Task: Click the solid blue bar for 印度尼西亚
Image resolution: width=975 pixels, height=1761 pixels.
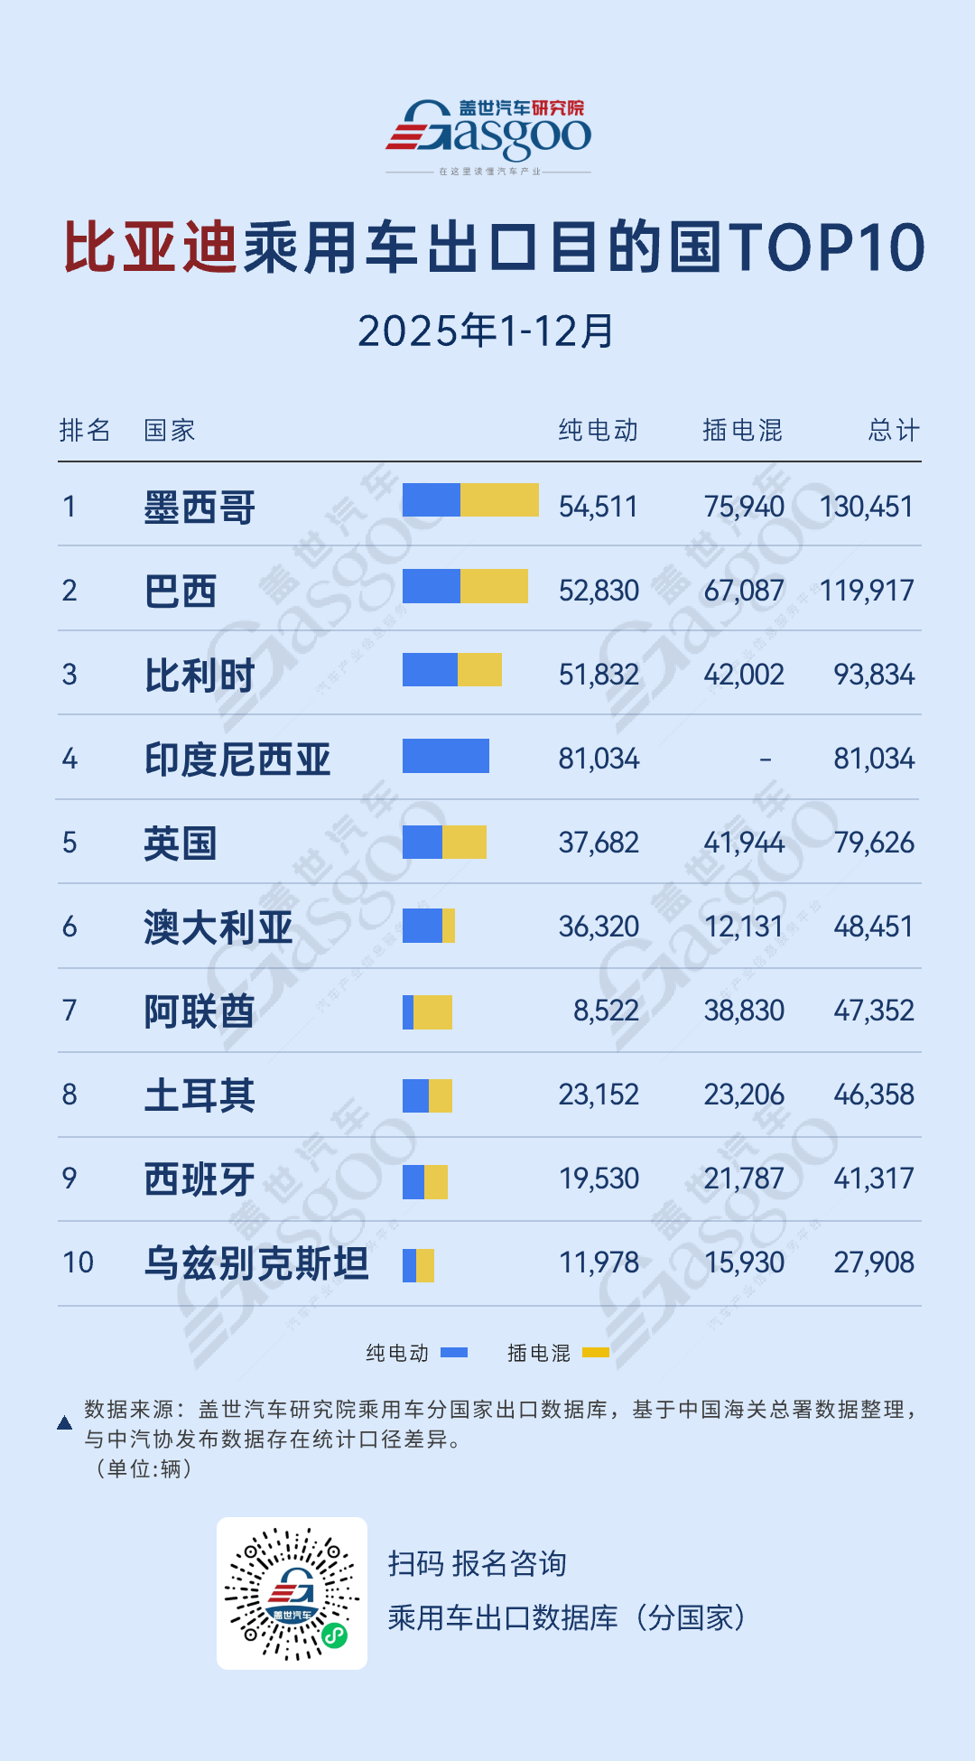Action: pos(446,756)
